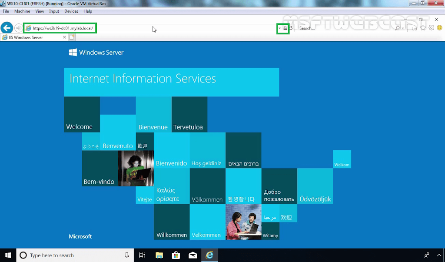Select the IIS Windows Server browser tab

(33, 37)
